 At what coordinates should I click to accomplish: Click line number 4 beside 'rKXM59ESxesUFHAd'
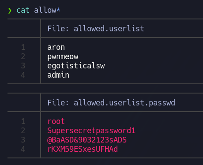23,149
